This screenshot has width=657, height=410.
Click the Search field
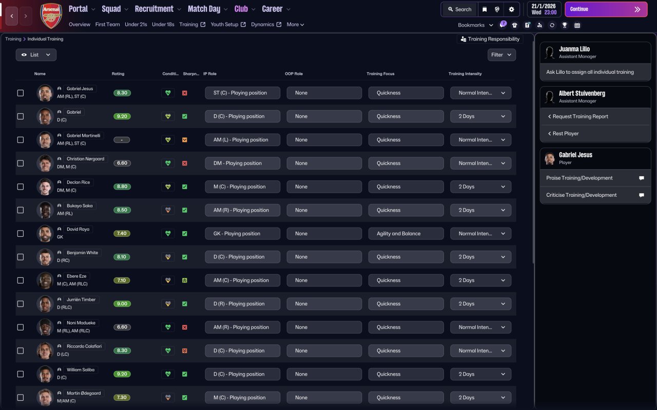459,9
